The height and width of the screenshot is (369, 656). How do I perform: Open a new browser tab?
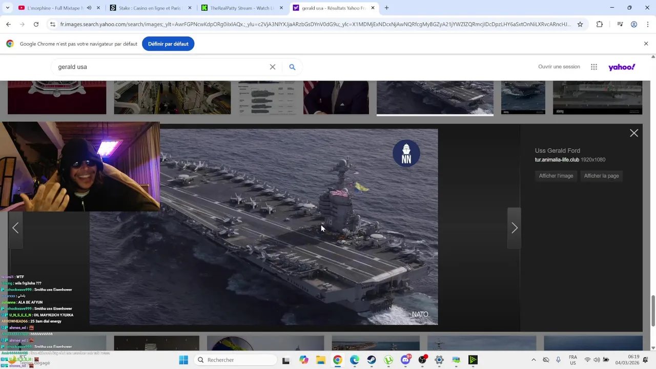click(x=386, y=8)
